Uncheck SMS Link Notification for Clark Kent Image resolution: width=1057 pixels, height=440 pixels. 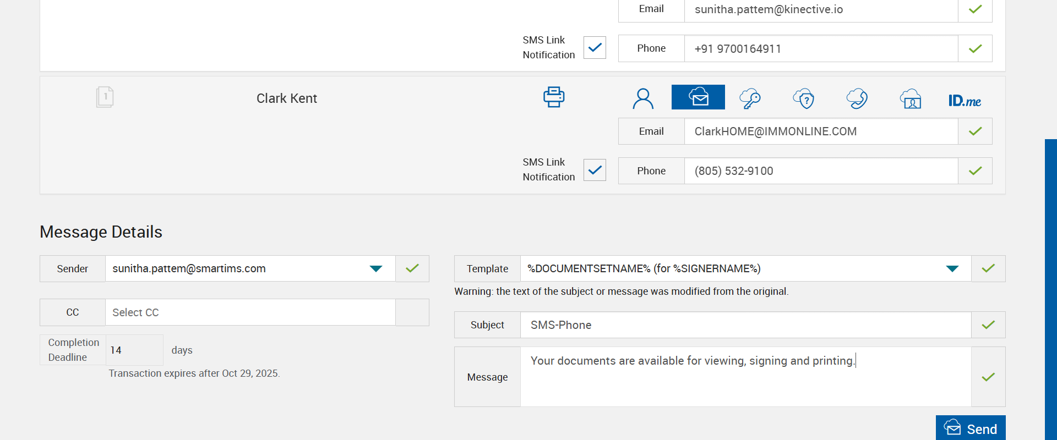coord(595,170)
